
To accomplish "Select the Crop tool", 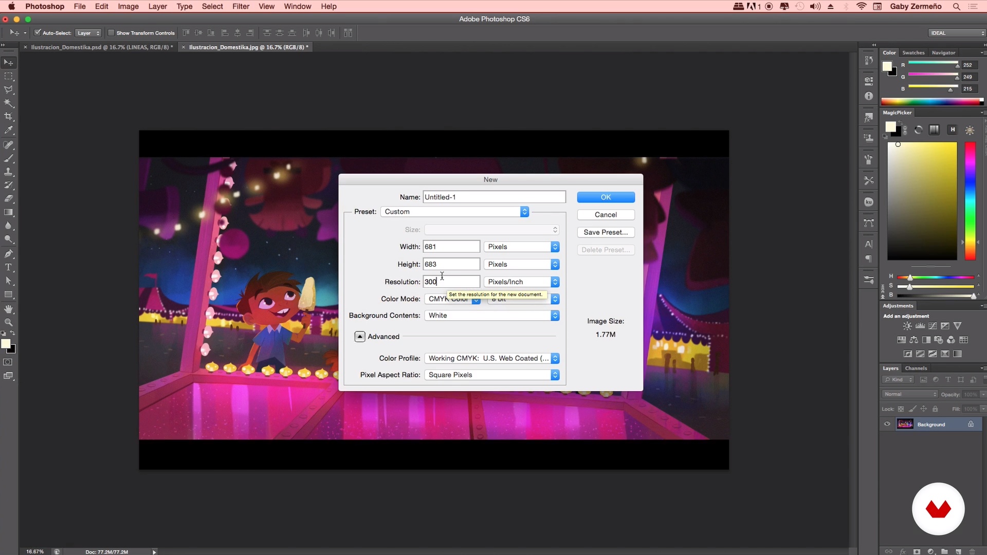I will (x=9, y=117).
